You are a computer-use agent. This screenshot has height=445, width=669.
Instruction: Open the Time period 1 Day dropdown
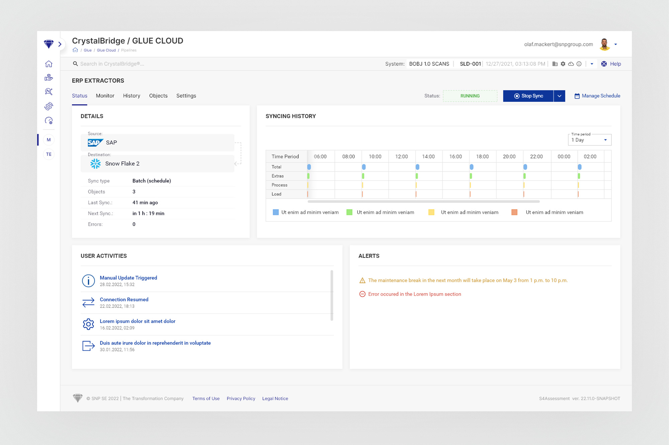[589, 140]
